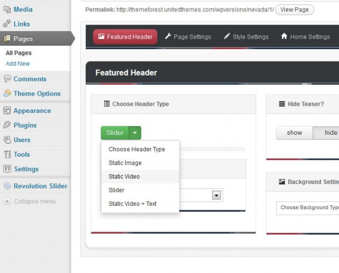This screenshot has width=339, height=273.
Task: Expand the select box behind the menu
Action: tap(217, 195)
